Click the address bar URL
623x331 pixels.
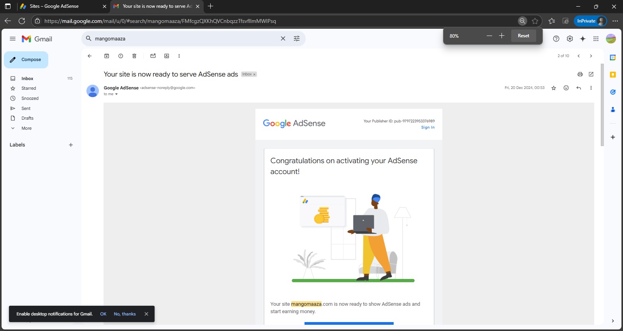[x=160, y=21]
